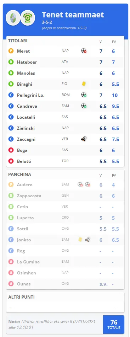Click the Altri Punti section header
Screen dimensions: 130x337
coord(21,297)
